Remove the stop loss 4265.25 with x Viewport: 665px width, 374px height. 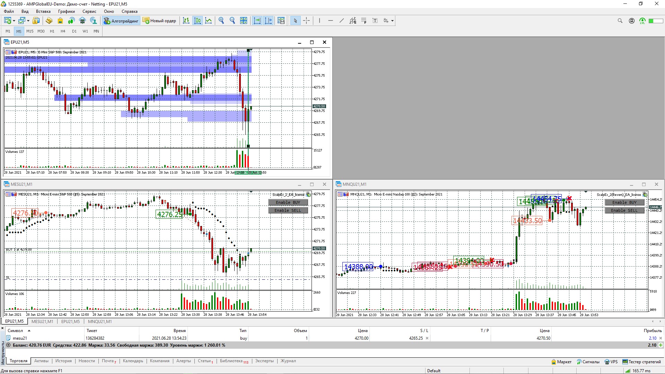(x=427, y=338)
